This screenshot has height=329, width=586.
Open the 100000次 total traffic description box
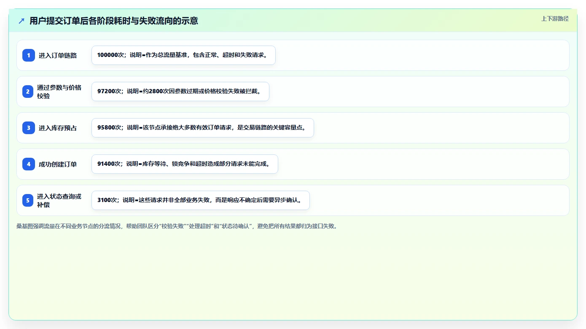click(183, 55)
